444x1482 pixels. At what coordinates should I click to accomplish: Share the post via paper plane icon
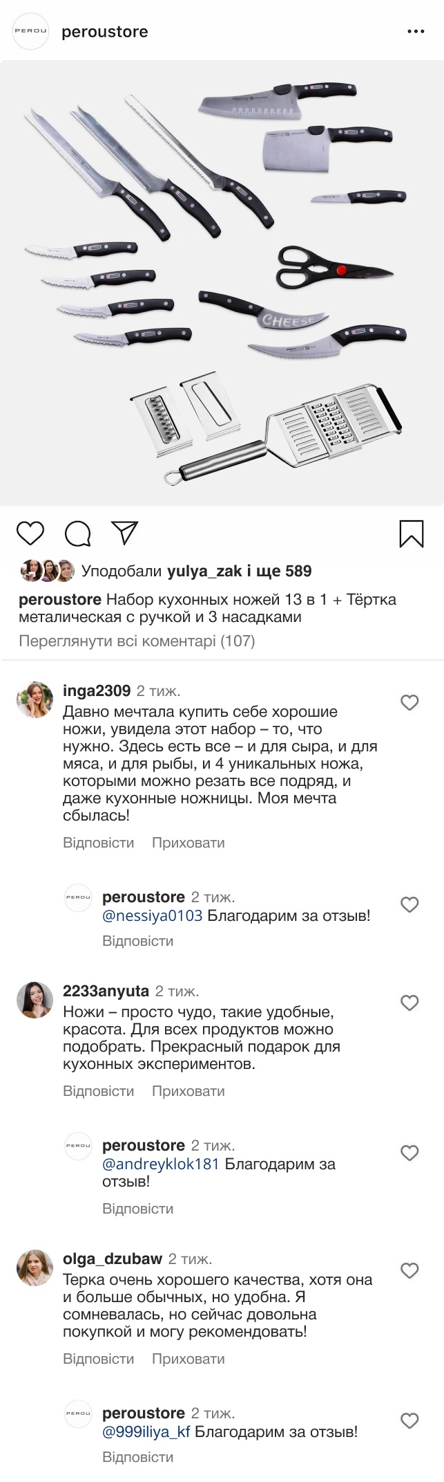point(125,533)
